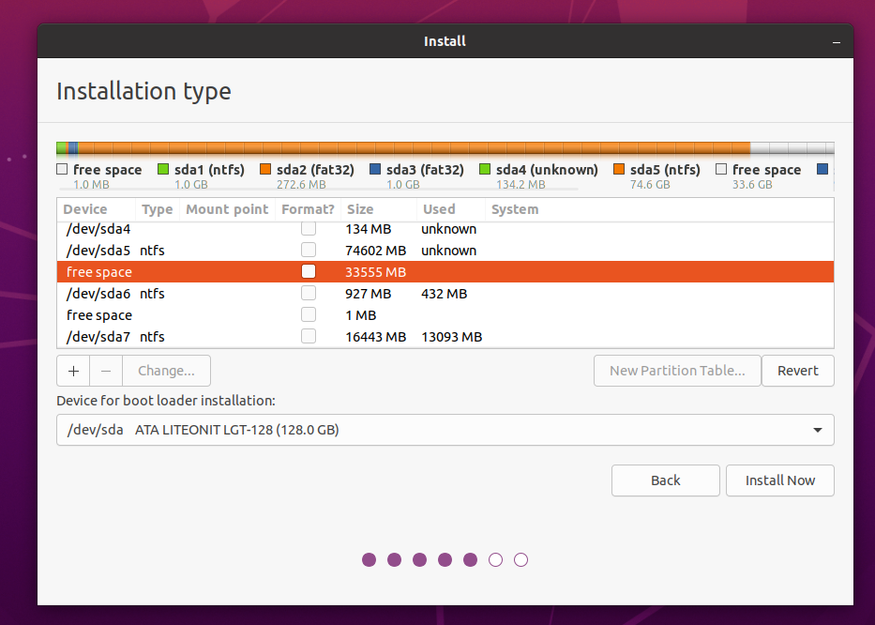Sort the partition table by Device column
This screenshot has height=625, width=875.
point(96,209)
